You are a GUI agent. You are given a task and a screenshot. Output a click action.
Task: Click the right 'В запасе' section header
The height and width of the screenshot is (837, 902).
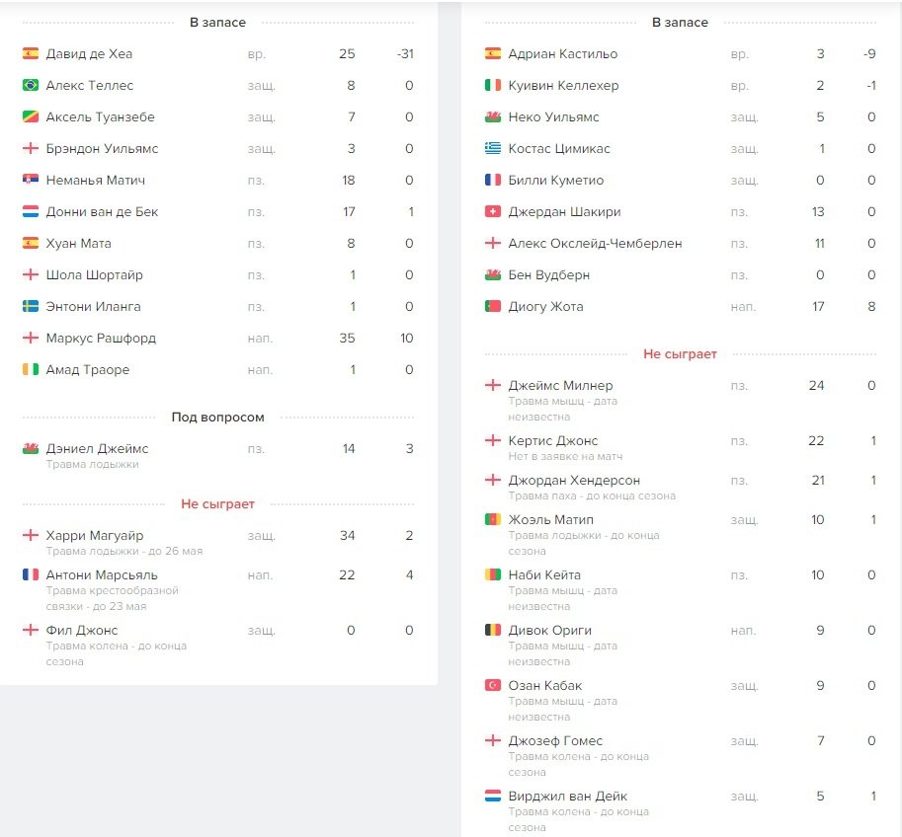(680, 23)
